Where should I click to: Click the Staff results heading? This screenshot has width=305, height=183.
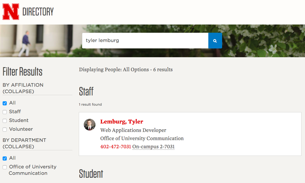(x=86, y=91)
